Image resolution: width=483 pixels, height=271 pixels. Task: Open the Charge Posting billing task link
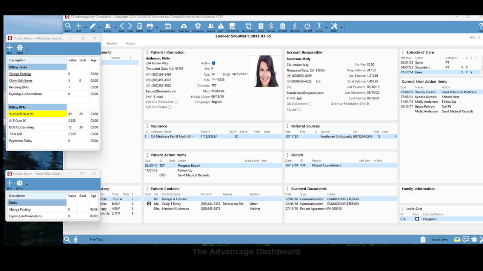click(20, 73)
